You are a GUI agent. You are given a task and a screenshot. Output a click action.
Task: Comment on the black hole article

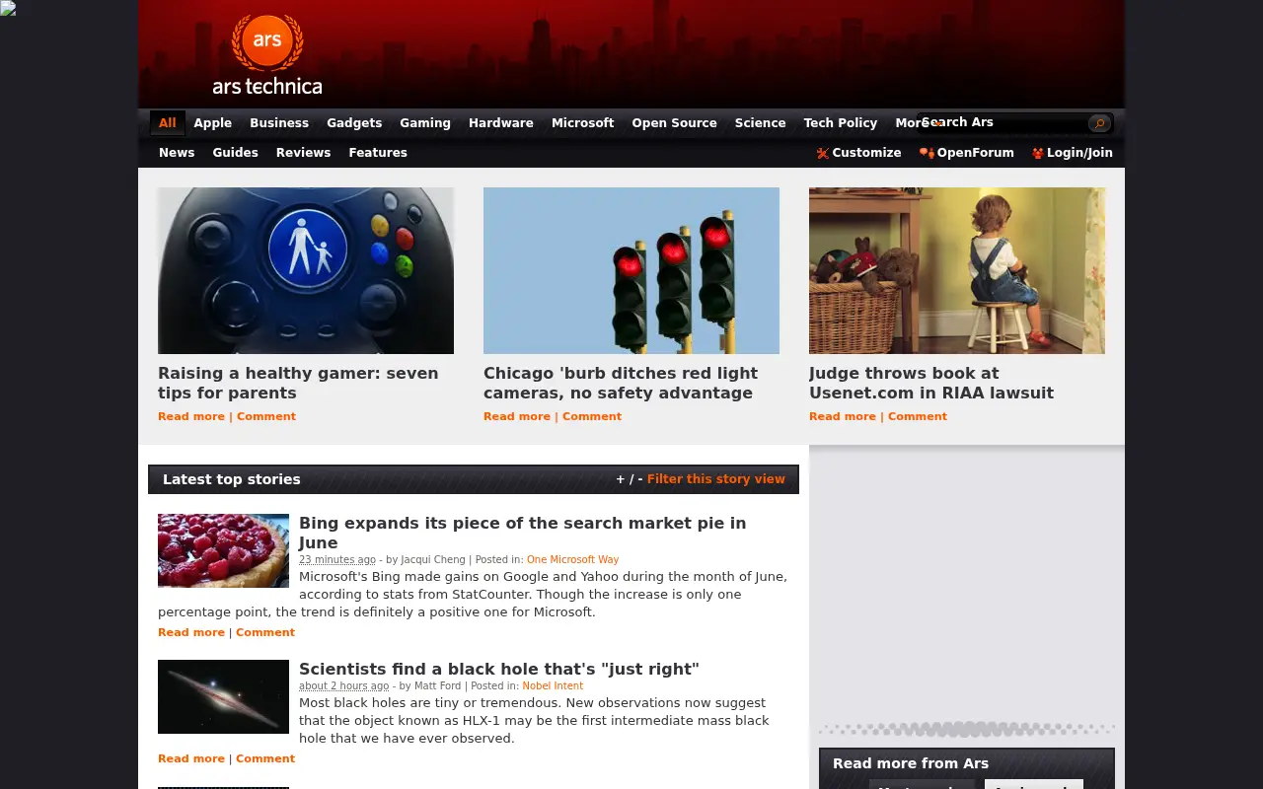coord(265,758)
